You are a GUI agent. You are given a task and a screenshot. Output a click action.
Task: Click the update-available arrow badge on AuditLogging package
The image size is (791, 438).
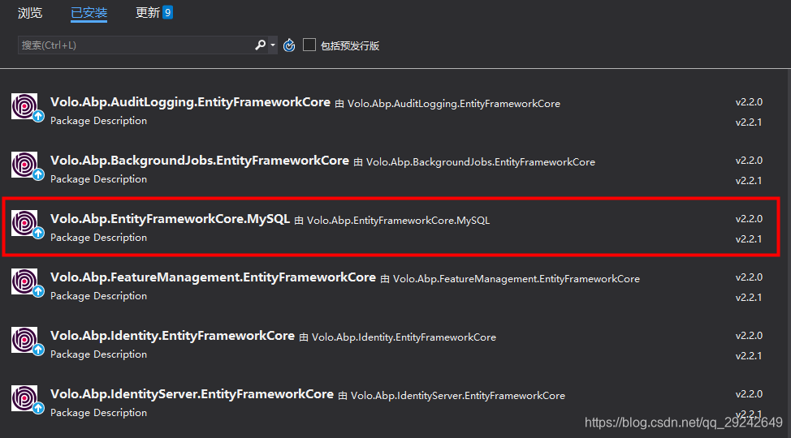38,117
